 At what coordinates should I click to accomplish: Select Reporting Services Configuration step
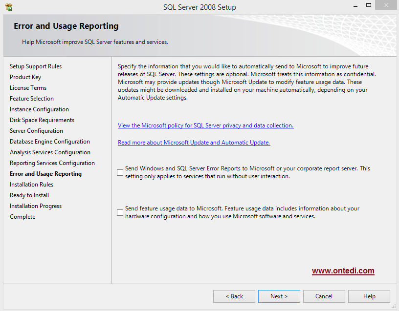click(x=52, y=163)
